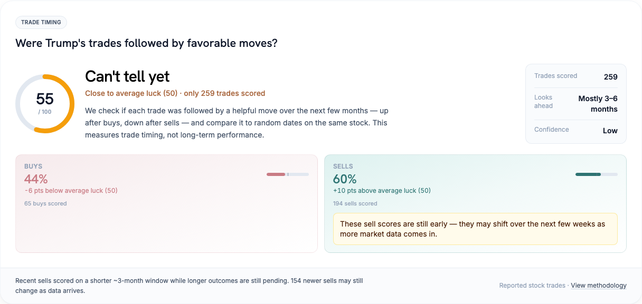Click the circular 55 score gauge
642x304 pixels.
[x=45, y=104]
